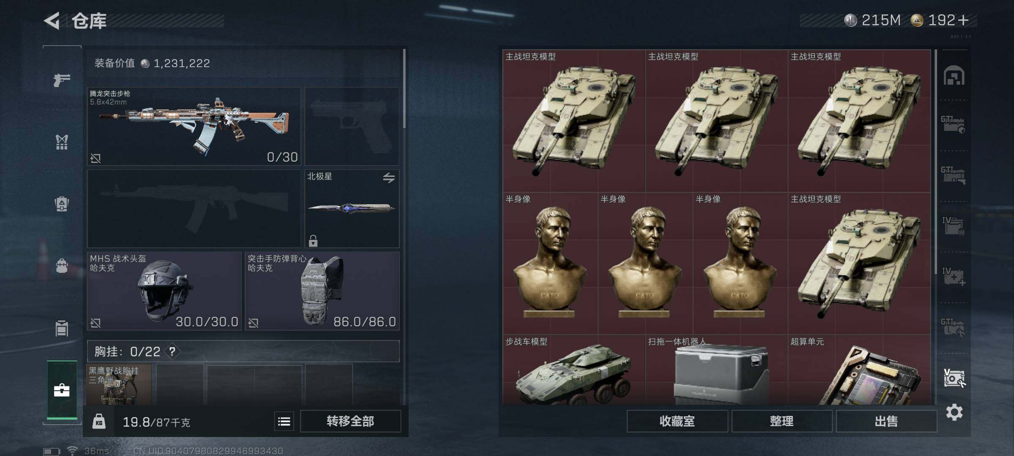Select the highlighted camera container in right sidebar
Screen dimensions: 1014x456
pyautogui.click(x=954, y=378)
